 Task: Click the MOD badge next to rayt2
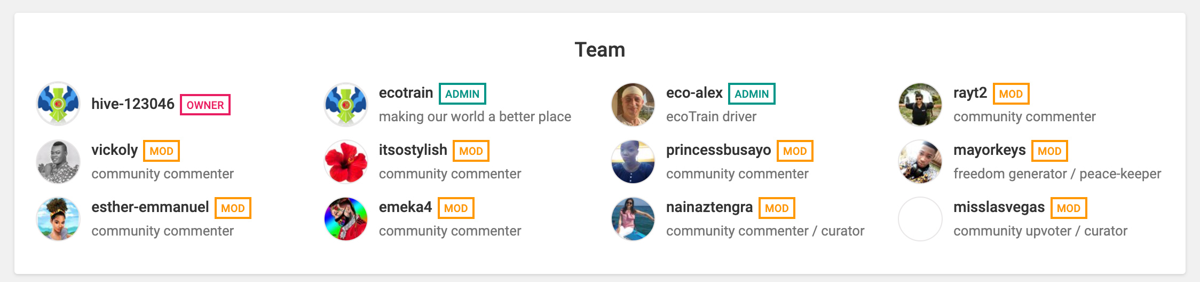pyautogui.click(x=1011, y=93)
